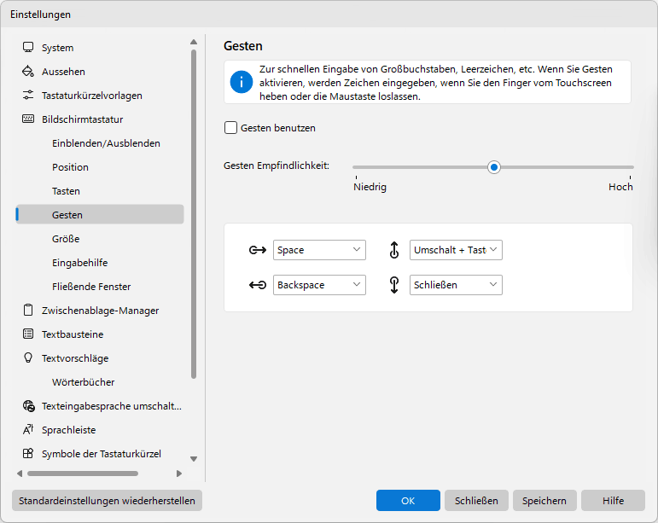The width and height of the screenshot is (658, 523).
Task: Open the Position subpage
Action: point(100,167)
